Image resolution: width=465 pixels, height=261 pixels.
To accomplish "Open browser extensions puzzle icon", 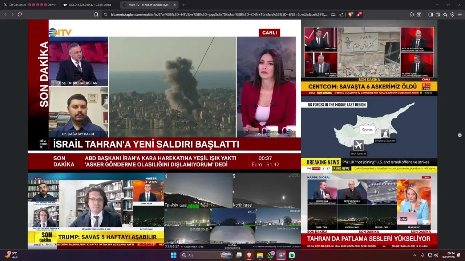I will (x=412, y=14).
